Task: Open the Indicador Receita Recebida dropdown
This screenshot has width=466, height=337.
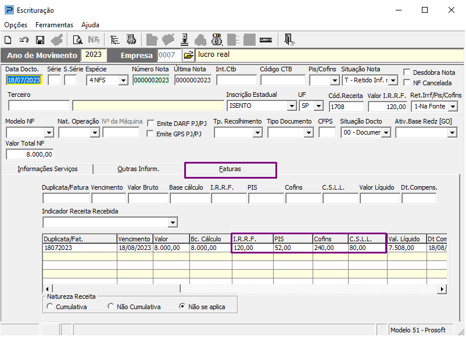Action: (173, 223)
